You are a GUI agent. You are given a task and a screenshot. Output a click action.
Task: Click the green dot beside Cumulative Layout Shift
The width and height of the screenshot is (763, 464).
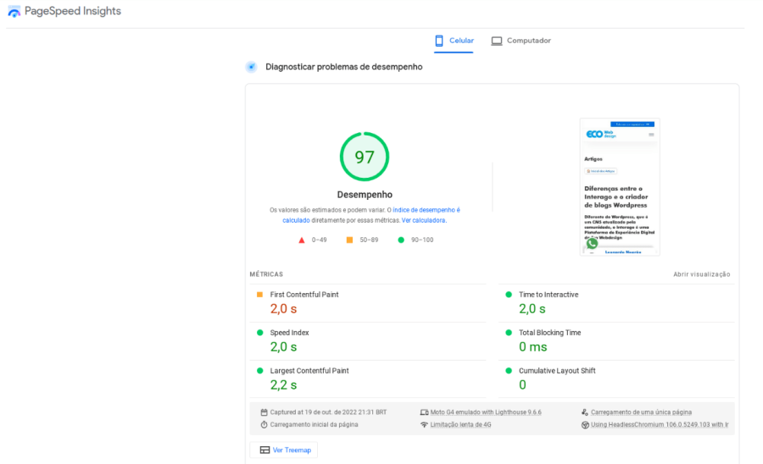point(509,371)
